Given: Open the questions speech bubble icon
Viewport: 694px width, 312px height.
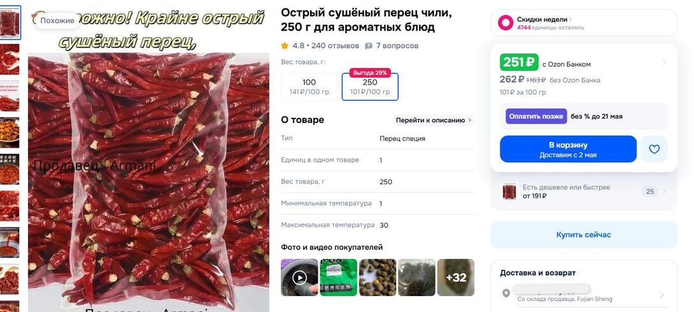Looking at the screenshot, I should 368,46.
